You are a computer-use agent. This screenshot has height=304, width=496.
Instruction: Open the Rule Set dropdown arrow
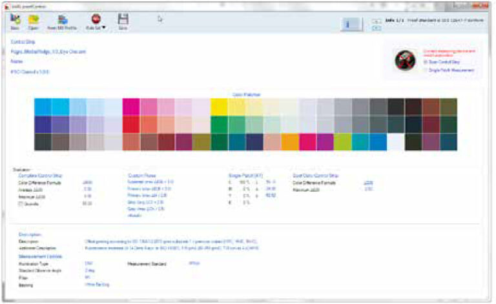click(103, 28)
